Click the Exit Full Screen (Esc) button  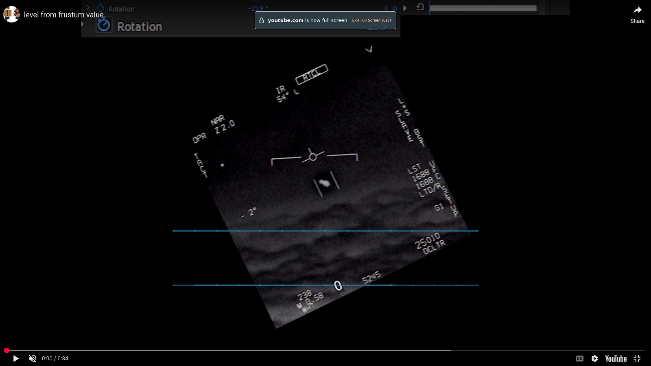click(x=371, y=20)
